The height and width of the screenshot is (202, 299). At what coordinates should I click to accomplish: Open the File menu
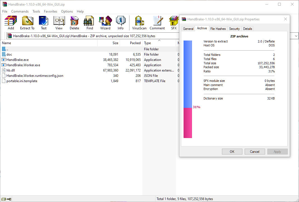[x=5, y=11]
